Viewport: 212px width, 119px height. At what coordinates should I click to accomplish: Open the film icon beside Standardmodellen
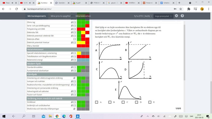74,67
